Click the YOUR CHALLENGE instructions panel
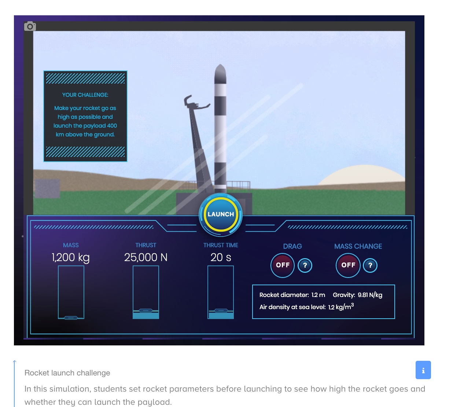 tap(85, 115)
